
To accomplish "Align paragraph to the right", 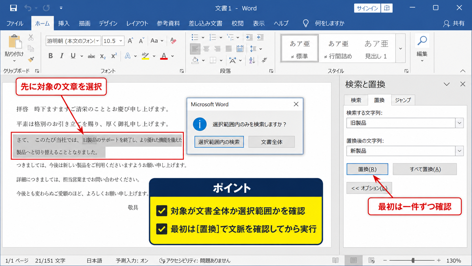I will click(217, 49).
